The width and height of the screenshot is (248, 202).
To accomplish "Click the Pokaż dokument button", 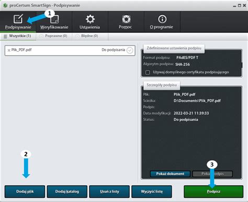I will tap(170, 174).
